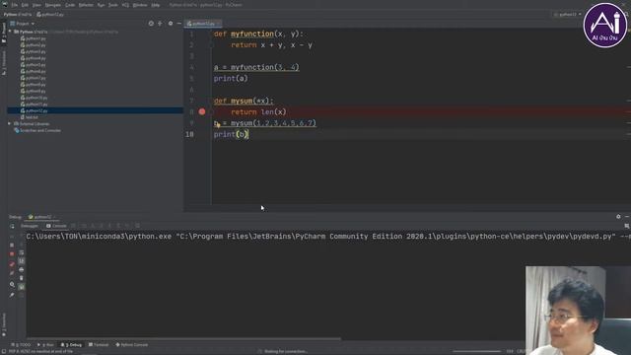
Task: Open the File menu
Action: 15,5
